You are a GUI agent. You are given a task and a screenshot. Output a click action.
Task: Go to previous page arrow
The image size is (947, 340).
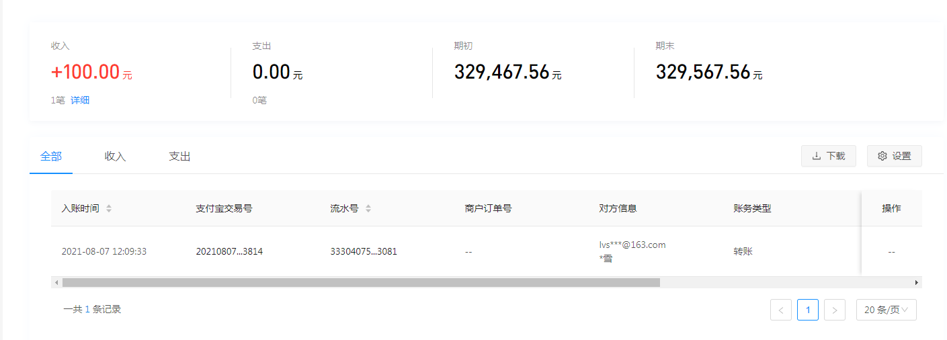point(780,310)
